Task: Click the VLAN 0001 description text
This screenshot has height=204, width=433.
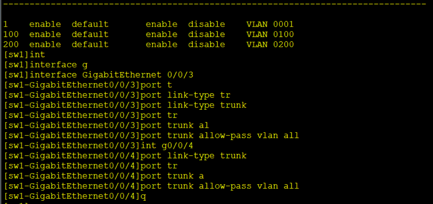Action: 270,24
